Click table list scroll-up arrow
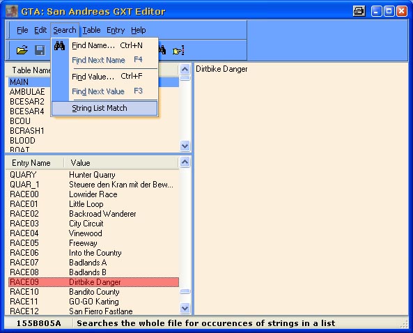 [185, 70]
